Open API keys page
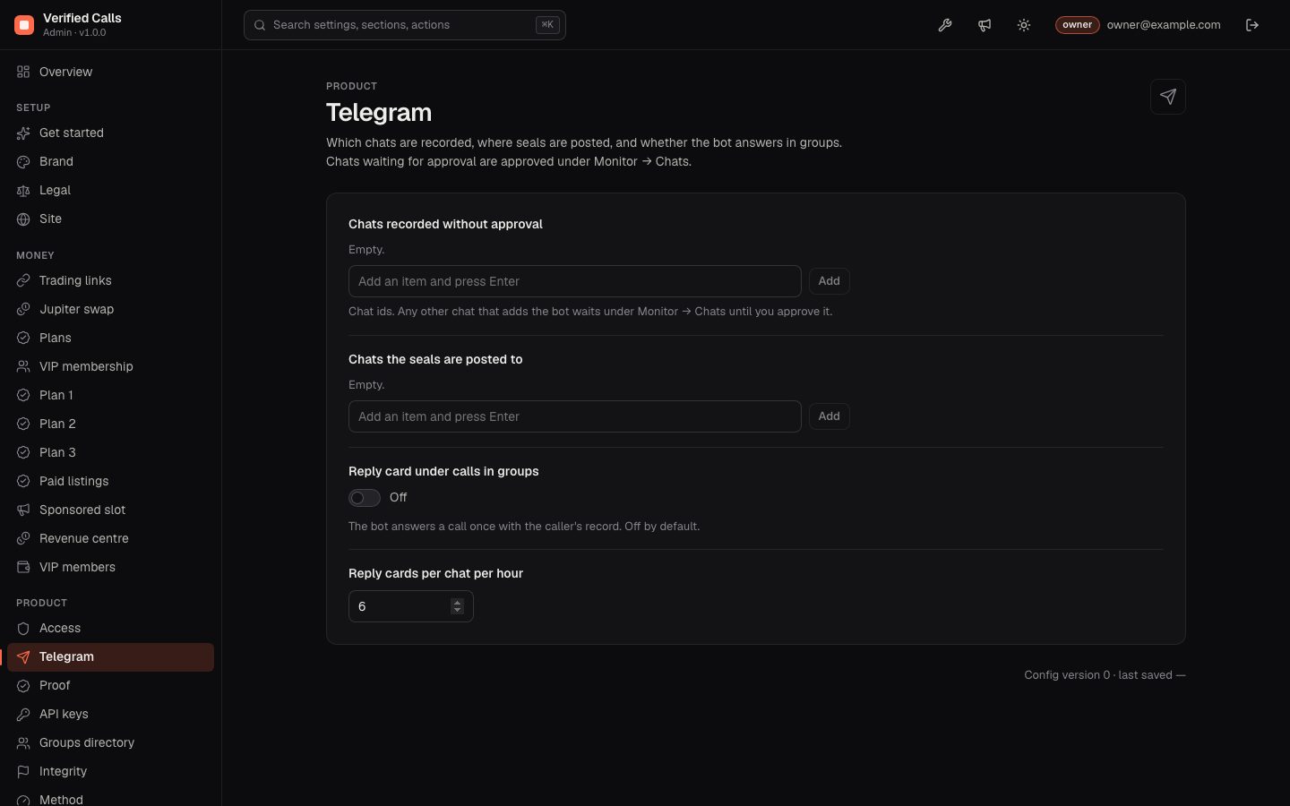 click(x=110, y=714)
